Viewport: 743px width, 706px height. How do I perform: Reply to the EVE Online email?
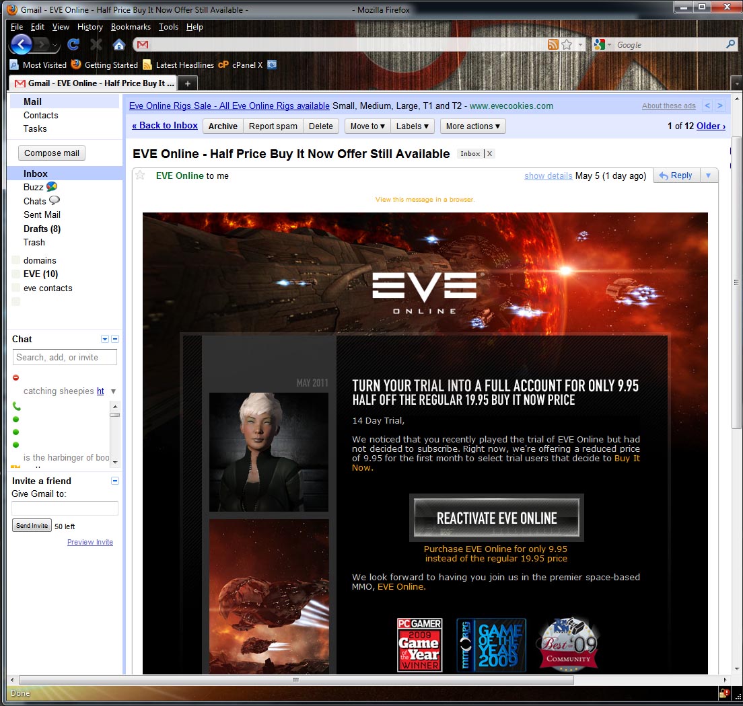tap(676, 175)
